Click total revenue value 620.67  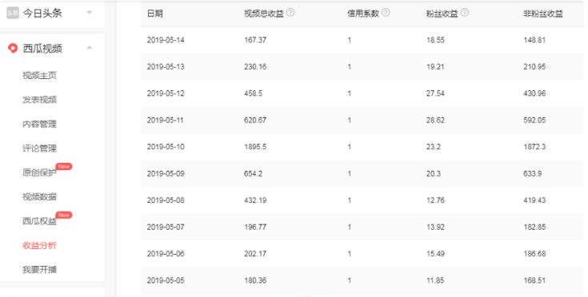(255, 120)
